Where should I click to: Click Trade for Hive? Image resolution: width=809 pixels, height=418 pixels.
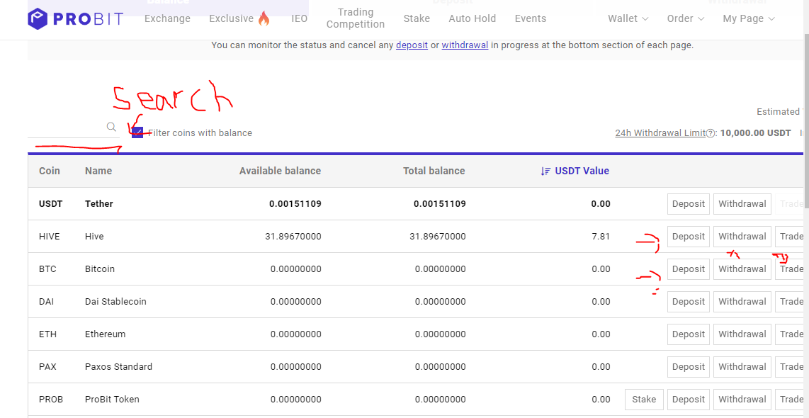(790, 237)
